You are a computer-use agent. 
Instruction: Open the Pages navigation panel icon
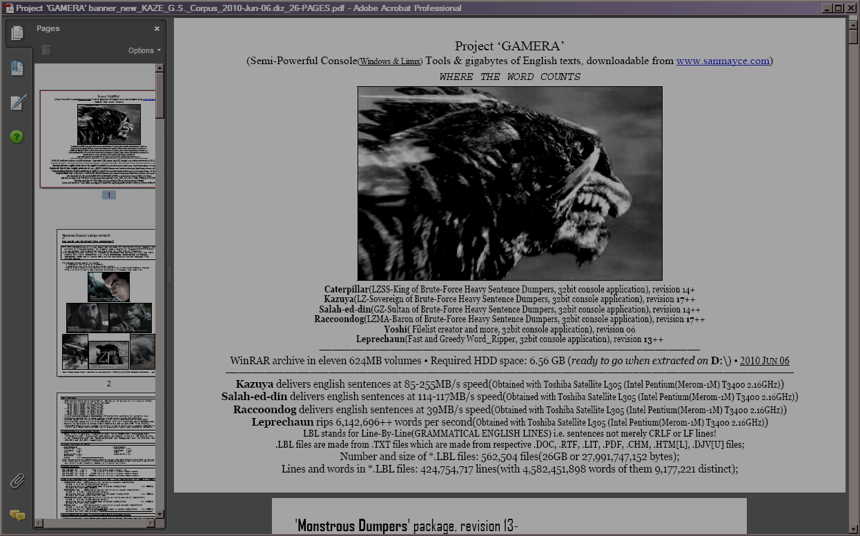17,32
